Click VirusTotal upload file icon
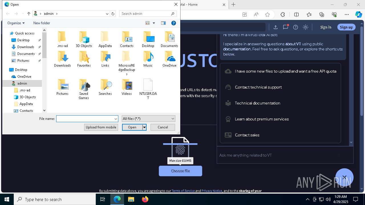Image resolution: width=365 pixels, height=205 pixels. 275,27
